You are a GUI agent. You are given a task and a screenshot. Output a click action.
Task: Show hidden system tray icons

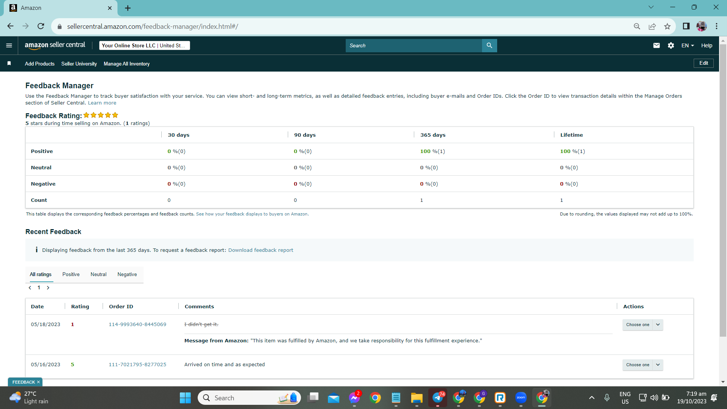pos(592,398)
